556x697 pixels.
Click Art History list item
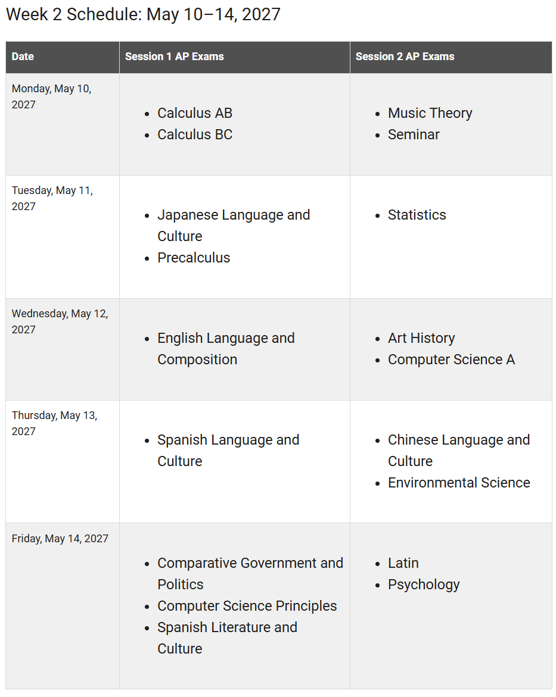[x=421, y=338]
